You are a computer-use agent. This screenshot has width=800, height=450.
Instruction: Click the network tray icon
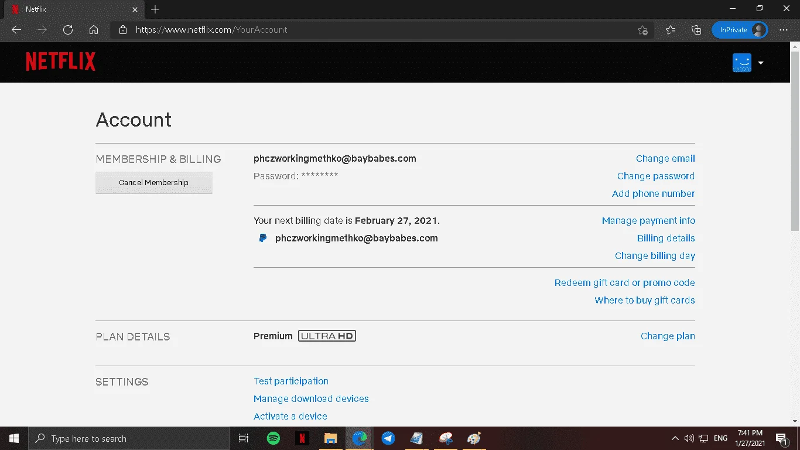(x=703, y=438)
